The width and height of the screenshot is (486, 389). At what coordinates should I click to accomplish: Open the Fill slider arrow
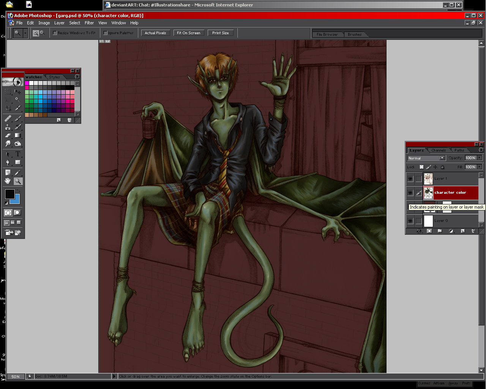(480, 167)
